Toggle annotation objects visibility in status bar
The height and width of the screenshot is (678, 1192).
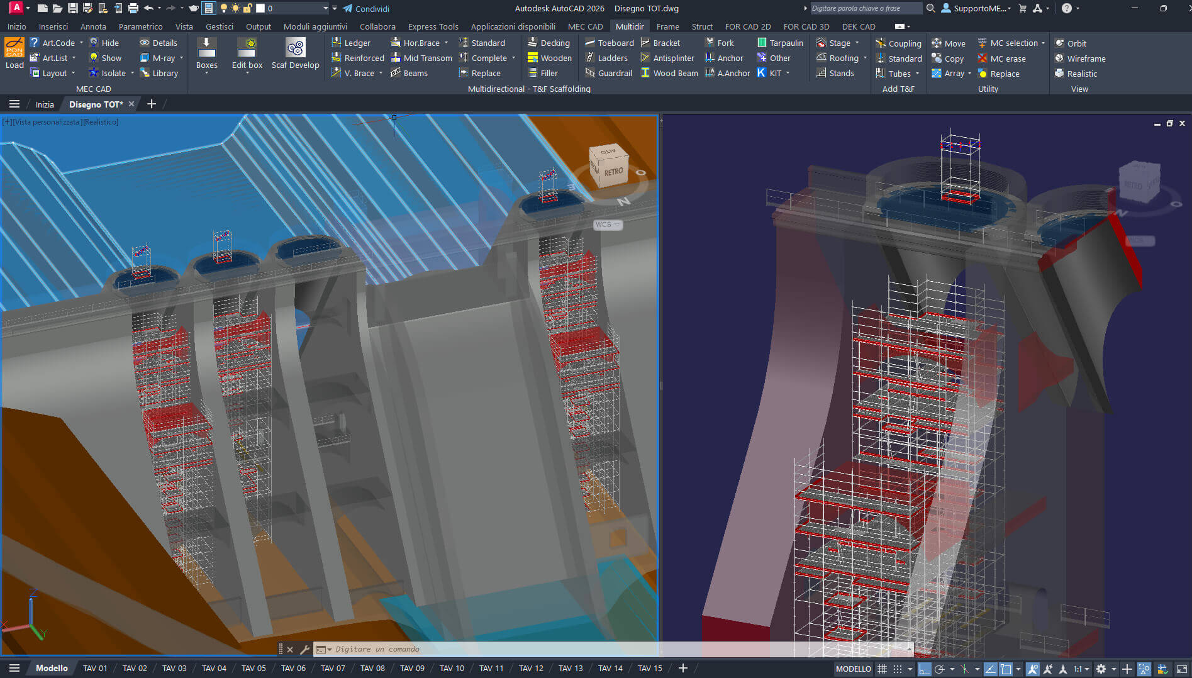click(x=1033, y=669)
